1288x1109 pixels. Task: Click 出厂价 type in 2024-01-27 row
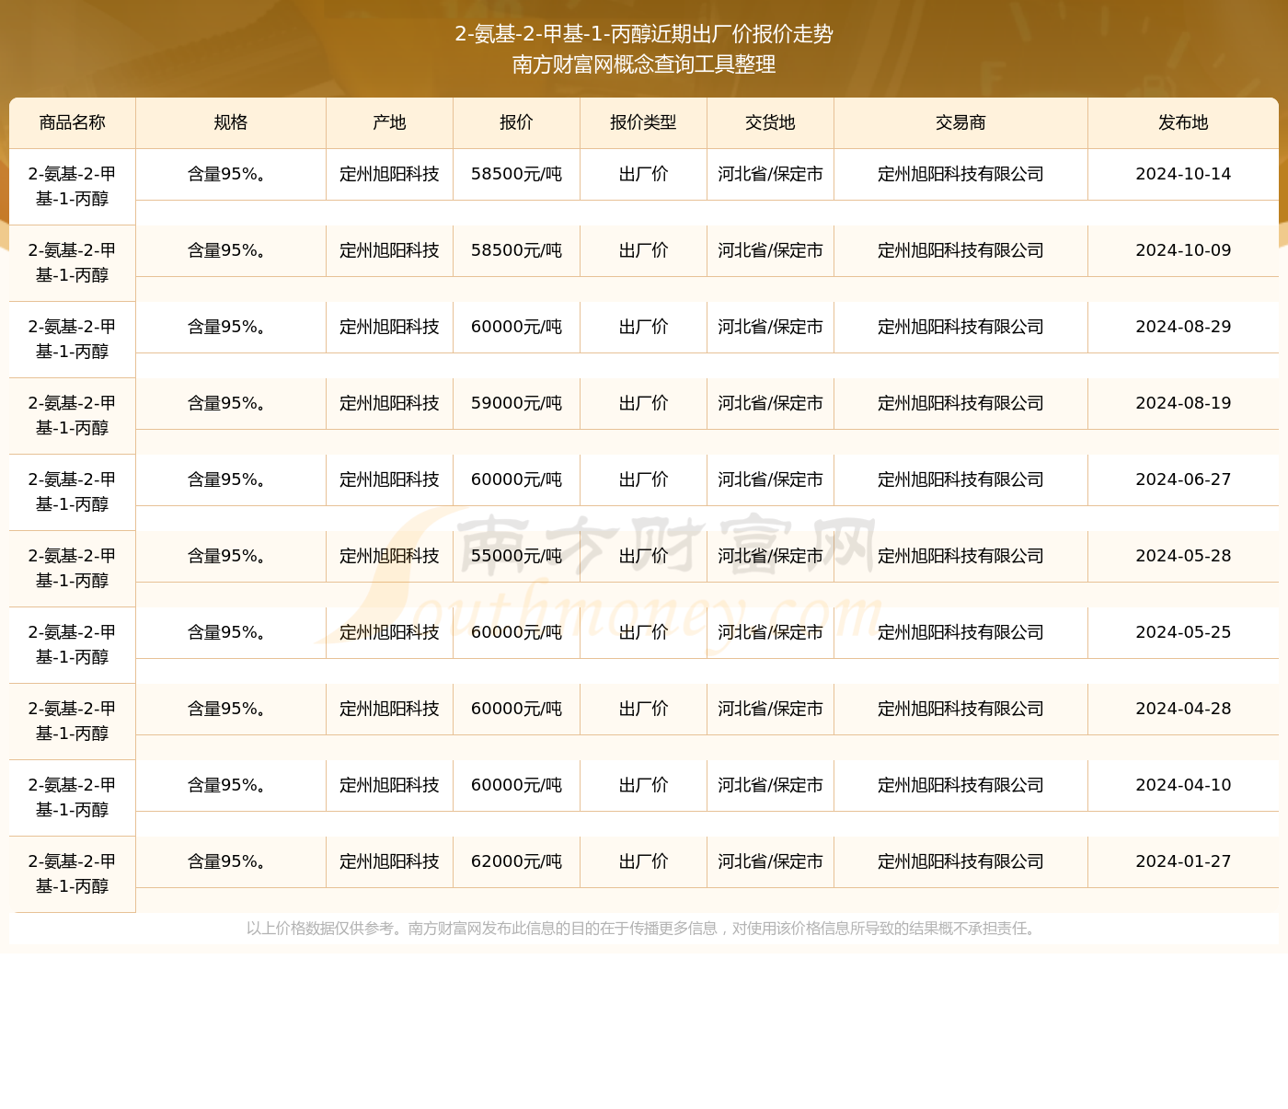(x=643, y=861)
